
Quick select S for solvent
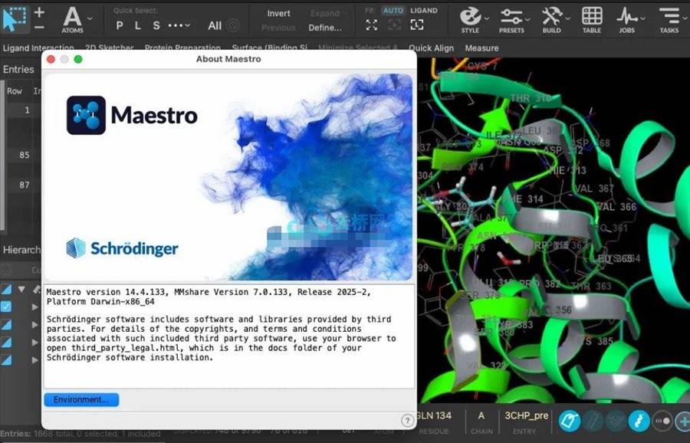[156, 25]
